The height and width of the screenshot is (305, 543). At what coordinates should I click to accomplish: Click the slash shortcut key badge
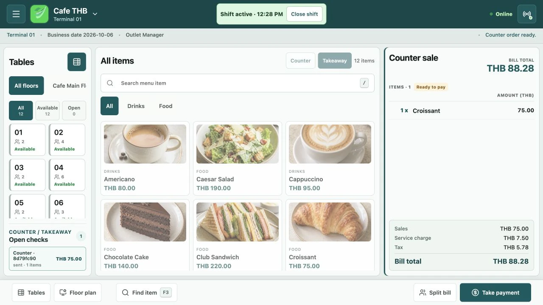pyautogui.click(x=364, y=83)
